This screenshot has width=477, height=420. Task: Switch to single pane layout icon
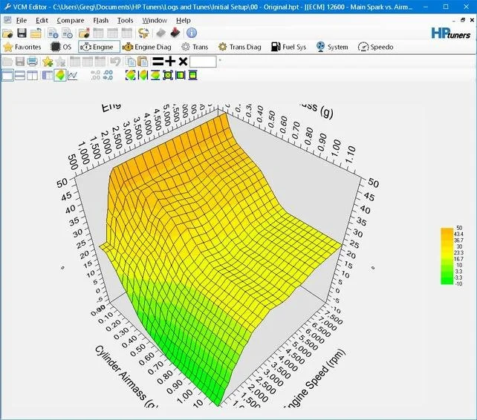point(7,76)
